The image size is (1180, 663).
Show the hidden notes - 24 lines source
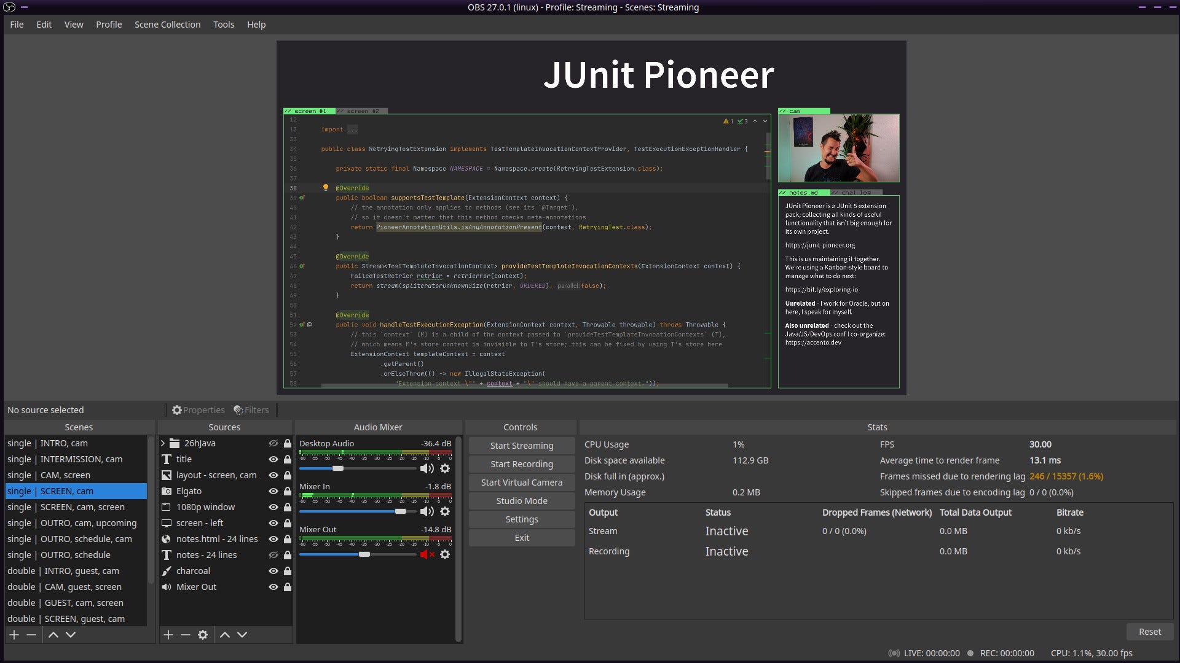273,554
